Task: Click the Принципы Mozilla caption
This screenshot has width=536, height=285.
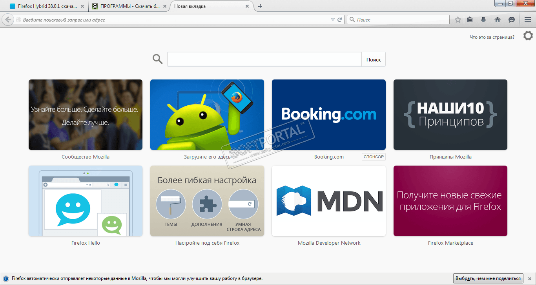Action: tap(450, 157)
